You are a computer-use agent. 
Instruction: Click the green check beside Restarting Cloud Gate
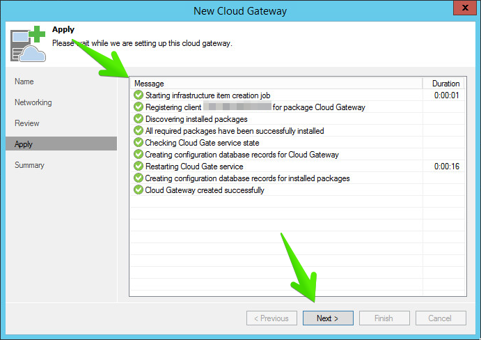click(x=139, y=166)
